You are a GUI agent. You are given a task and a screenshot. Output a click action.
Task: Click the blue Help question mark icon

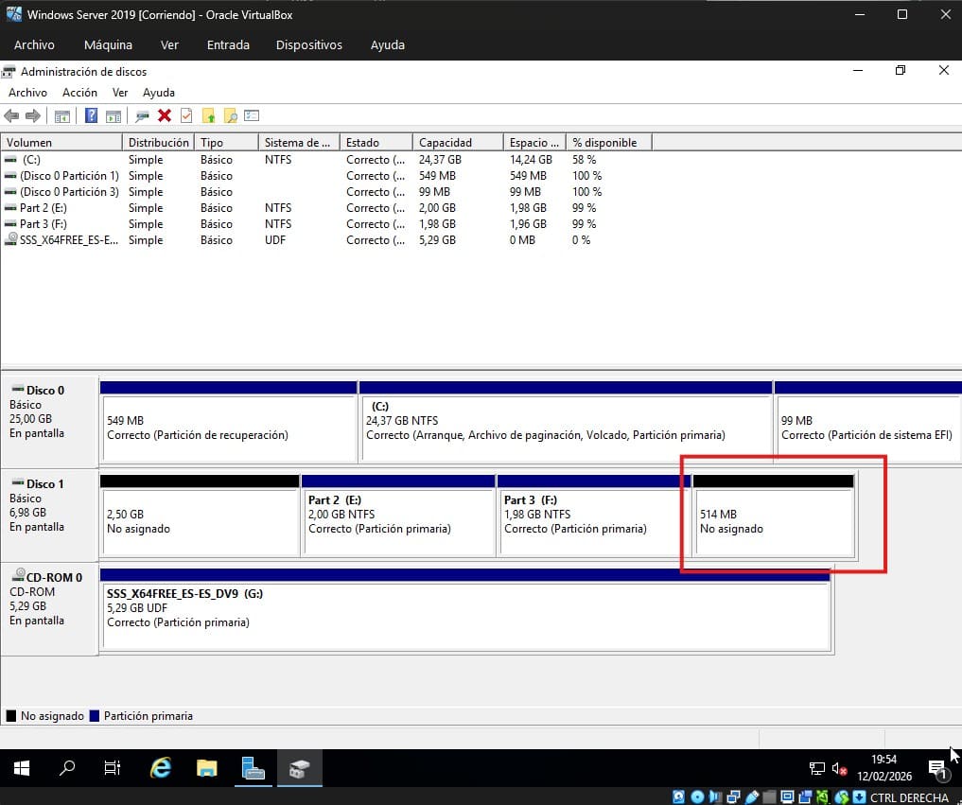(91, 115)
